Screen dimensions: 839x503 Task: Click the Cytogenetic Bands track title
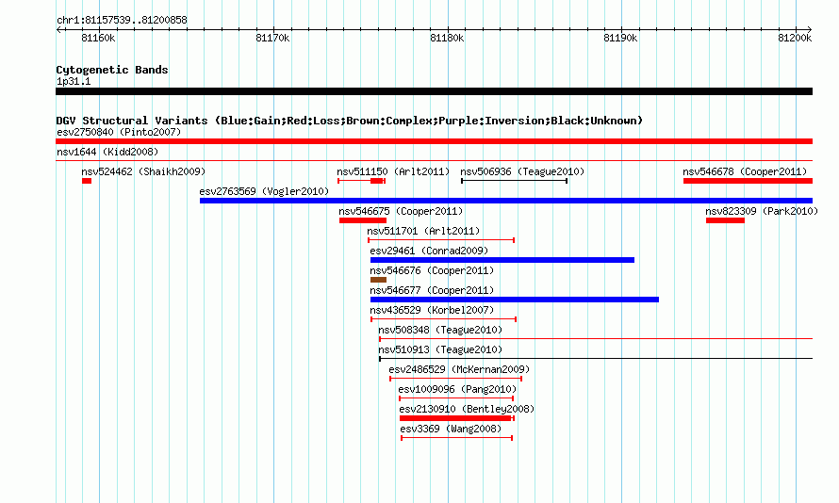click(x=112, y=70)
